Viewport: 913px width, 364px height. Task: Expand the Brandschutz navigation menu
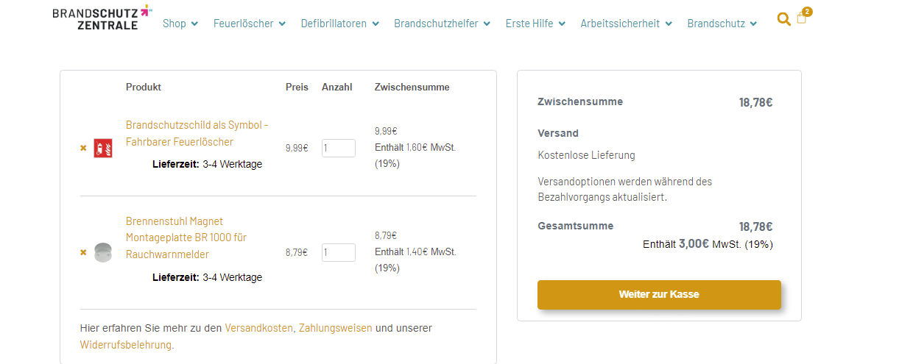tap(722, 24)
